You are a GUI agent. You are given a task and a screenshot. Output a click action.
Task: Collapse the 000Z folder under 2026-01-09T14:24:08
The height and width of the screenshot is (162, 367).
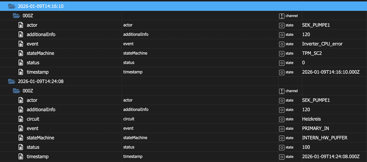(x=16, y=91)
